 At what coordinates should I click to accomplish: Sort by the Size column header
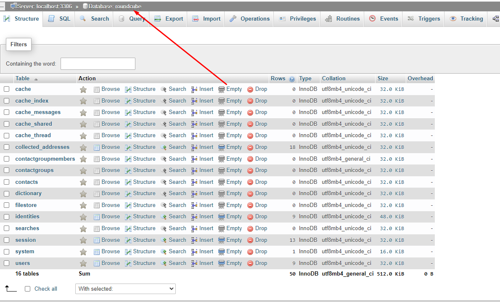(x=383, y=79)
